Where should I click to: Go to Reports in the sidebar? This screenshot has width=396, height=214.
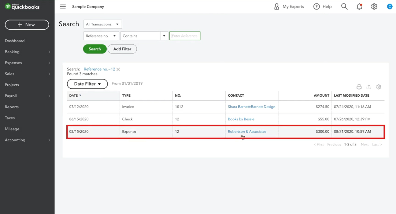(x=12, y=107)
